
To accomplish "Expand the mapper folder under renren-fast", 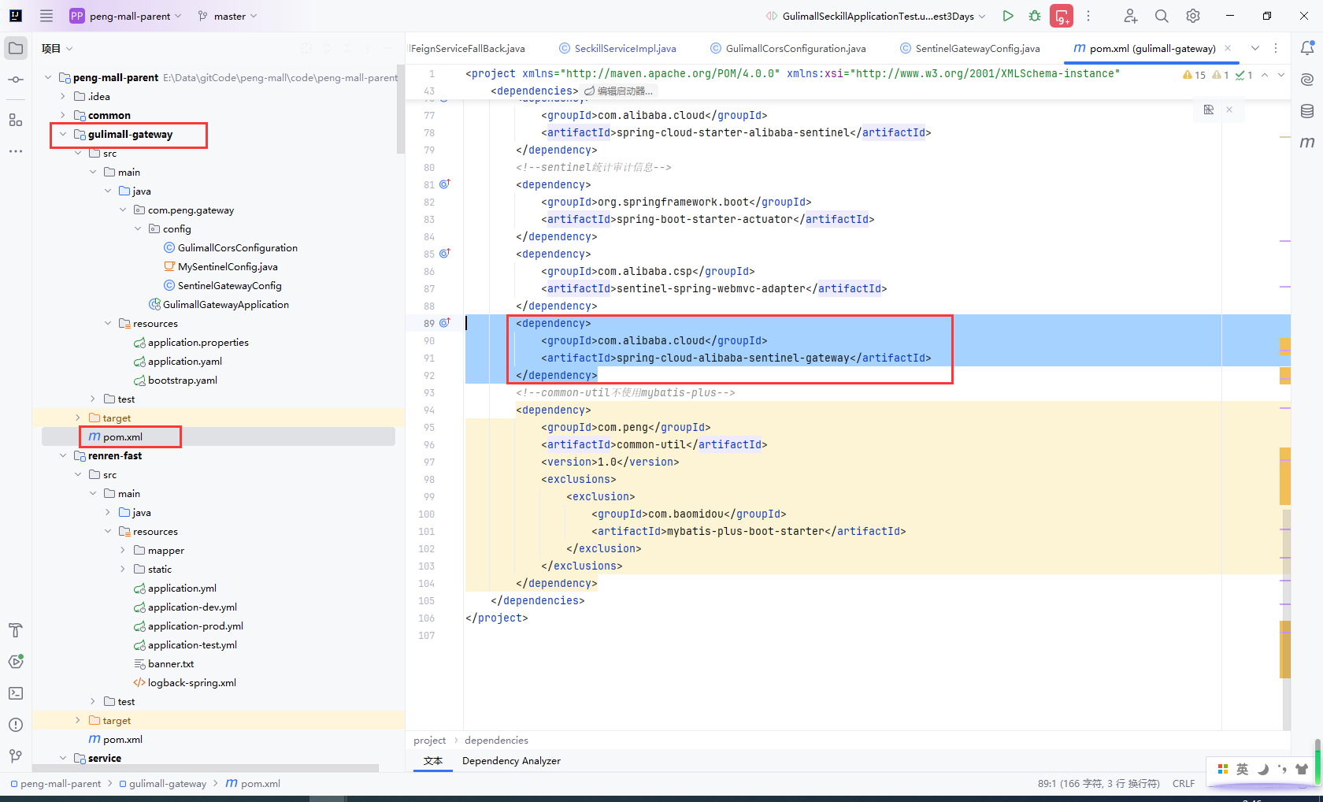I will click(123, 550).
